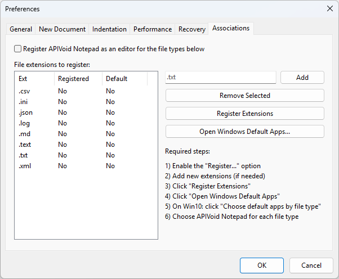The image size is (339, 279).
Task: Open the New Document tab
Action: [x=62, y=29]
